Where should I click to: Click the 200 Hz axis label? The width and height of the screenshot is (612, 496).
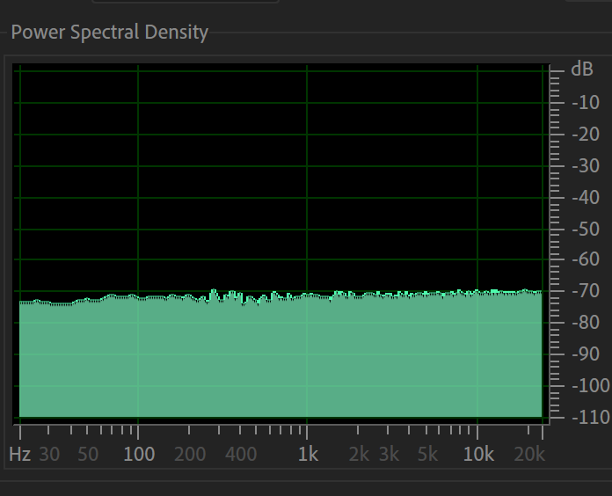click(190, 455)
